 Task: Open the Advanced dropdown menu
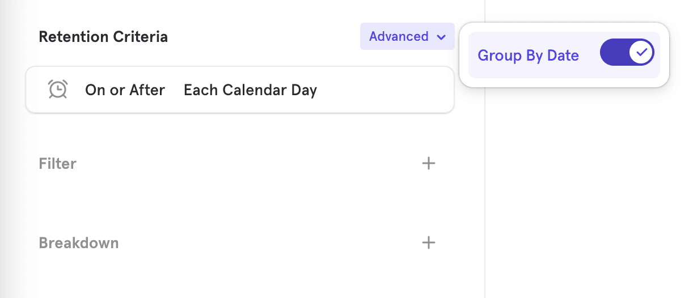(x=407, y=36)
